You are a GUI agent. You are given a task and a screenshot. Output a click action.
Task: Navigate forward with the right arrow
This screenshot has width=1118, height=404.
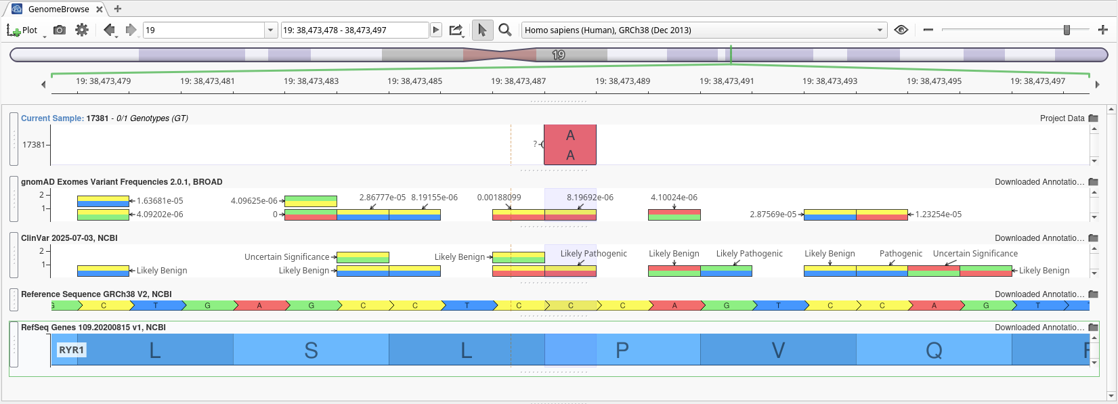point(131,30)
